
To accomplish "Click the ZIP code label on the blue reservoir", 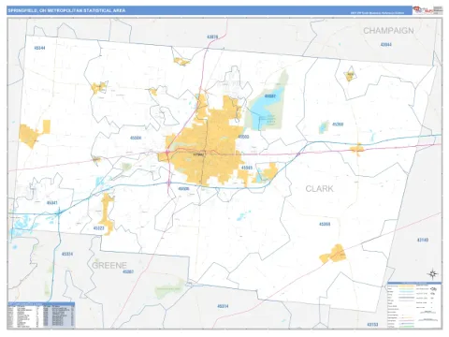I will [x=270, y=96].
